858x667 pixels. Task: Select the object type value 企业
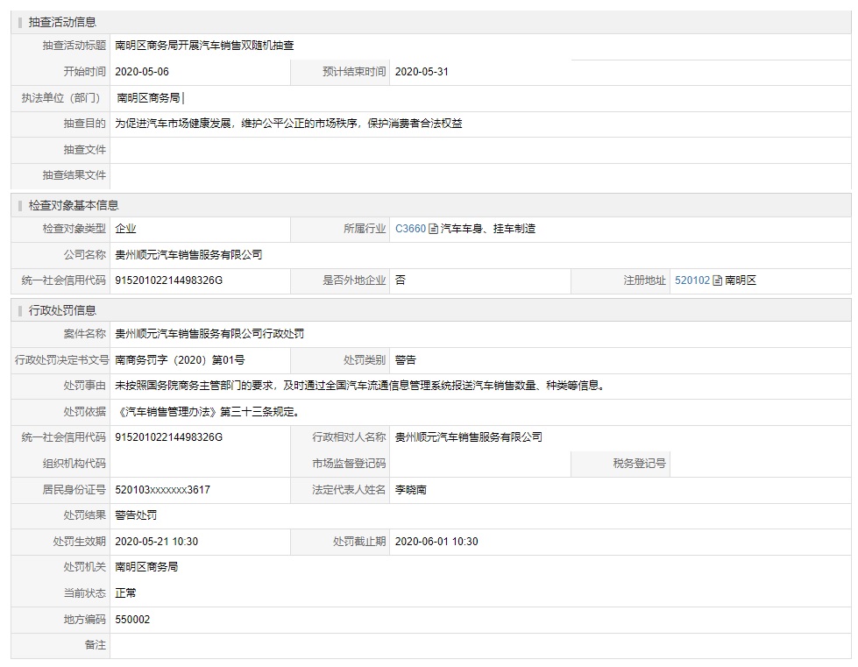[x=125, y=229]
